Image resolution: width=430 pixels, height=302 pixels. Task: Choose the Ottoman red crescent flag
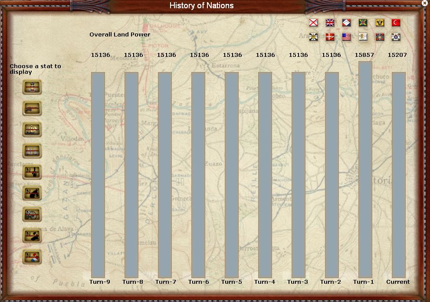396,23
